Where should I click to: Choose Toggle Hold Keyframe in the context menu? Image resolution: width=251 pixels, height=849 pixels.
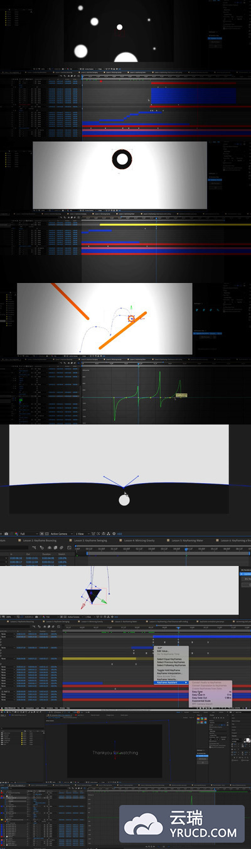coord(166,670)
